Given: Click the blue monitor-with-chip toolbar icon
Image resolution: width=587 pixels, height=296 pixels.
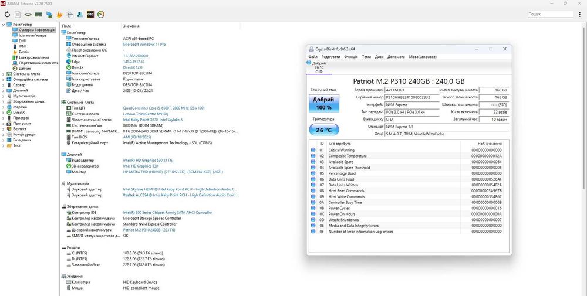Looking at the screenshot, I should 49,15.
